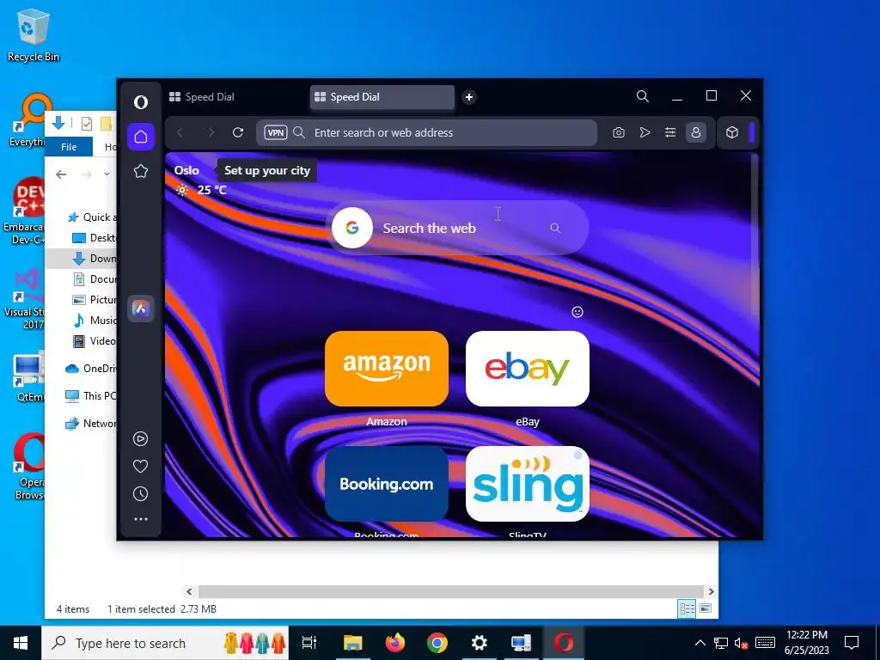Select the Recycle Bin desktop icon
The height and width of the screenshot is (660, 880).
tap(34, 34)
